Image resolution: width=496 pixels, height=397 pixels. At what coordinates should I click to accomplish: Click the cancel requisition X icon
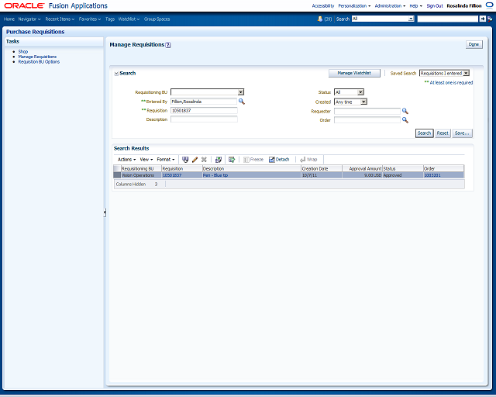point(204,160)
